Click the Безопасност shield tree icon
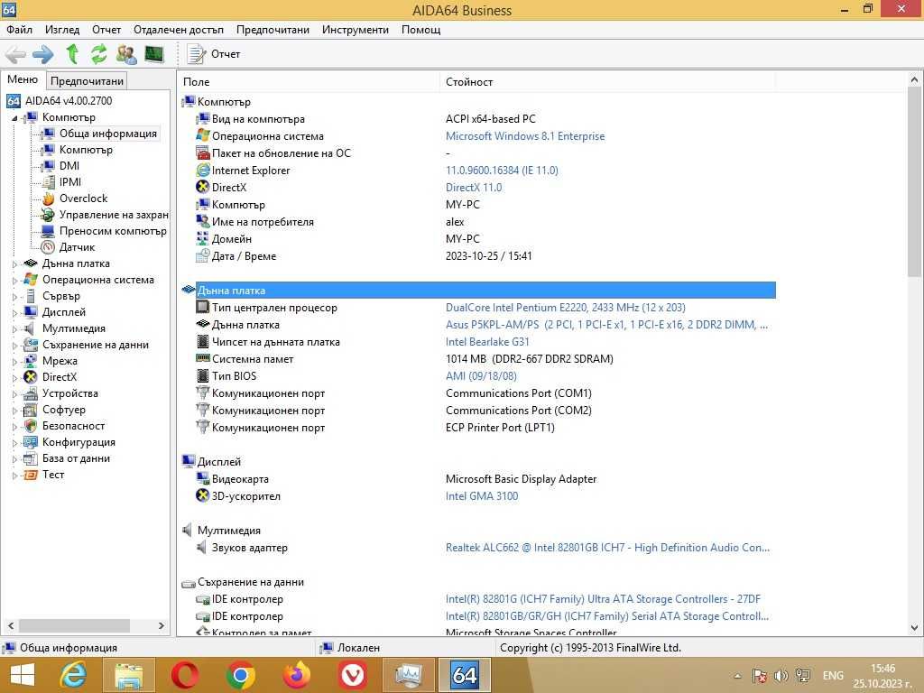The image size is (924, 693). click(30, 426)
